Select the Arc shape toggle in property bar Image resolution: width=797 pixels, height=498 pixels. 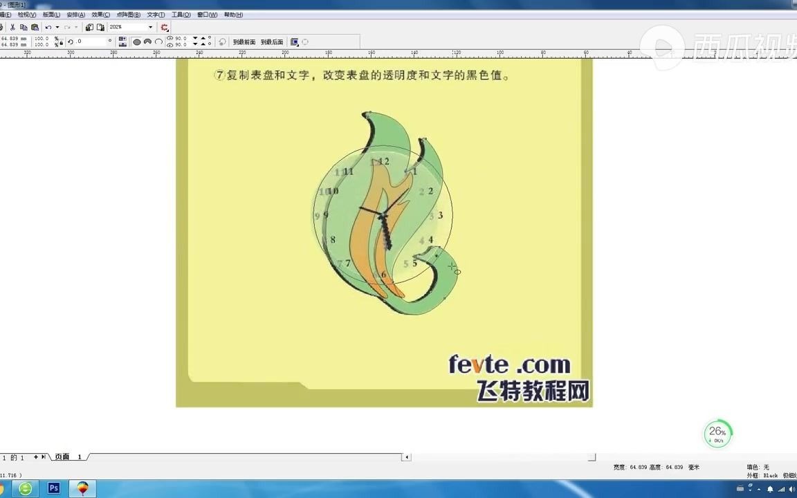[x=158, y=41]
